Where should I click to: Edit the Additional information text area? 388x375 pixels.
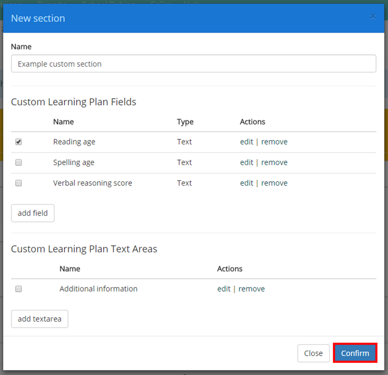point(223,289)
